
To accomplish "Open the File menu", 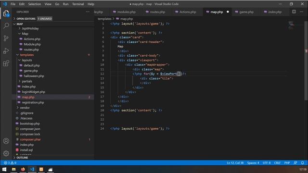I will [x=13, y=4].
